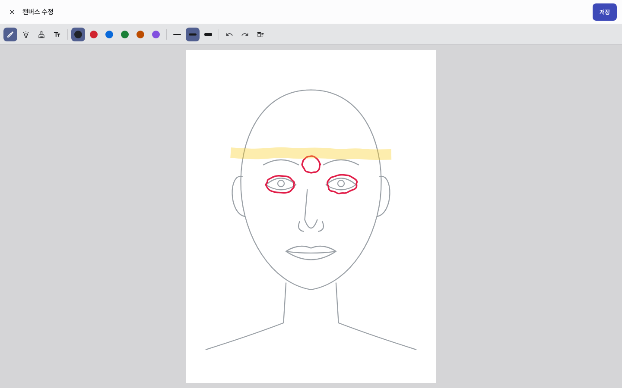Choose the blue color swatch
The width and height of the screenshot is (622, 388).
(x=109, y=34)
